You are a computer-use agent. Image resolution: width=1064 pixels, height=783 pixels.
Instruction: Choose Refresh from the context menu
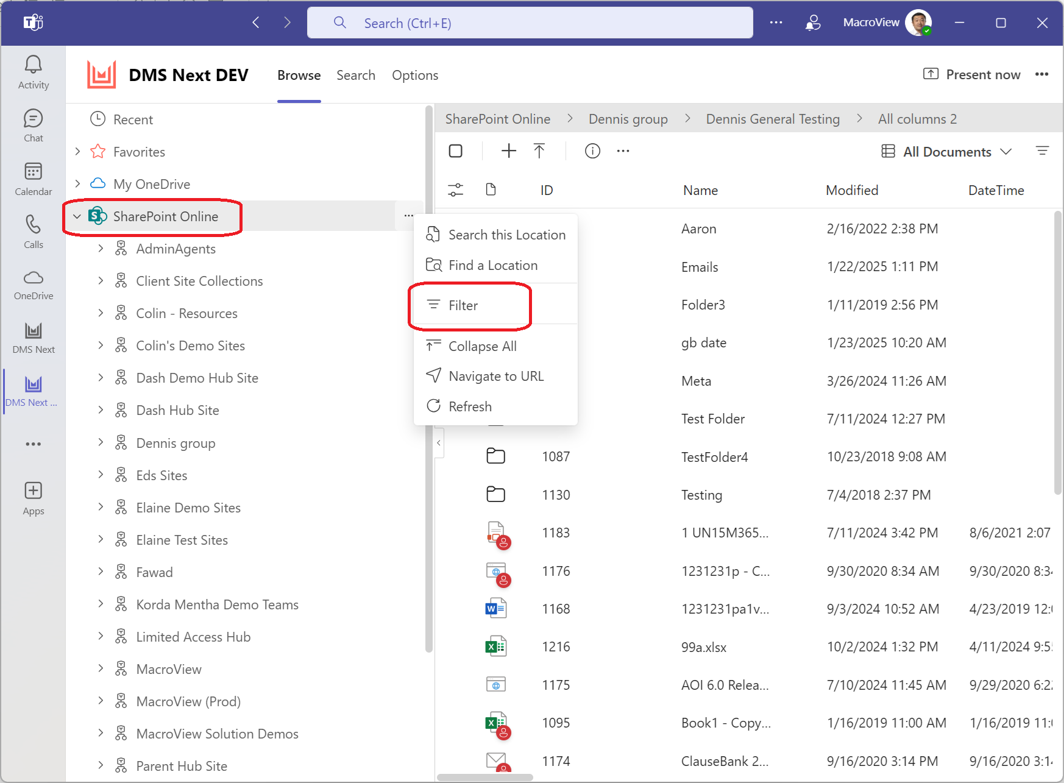(x=495, y=406)
